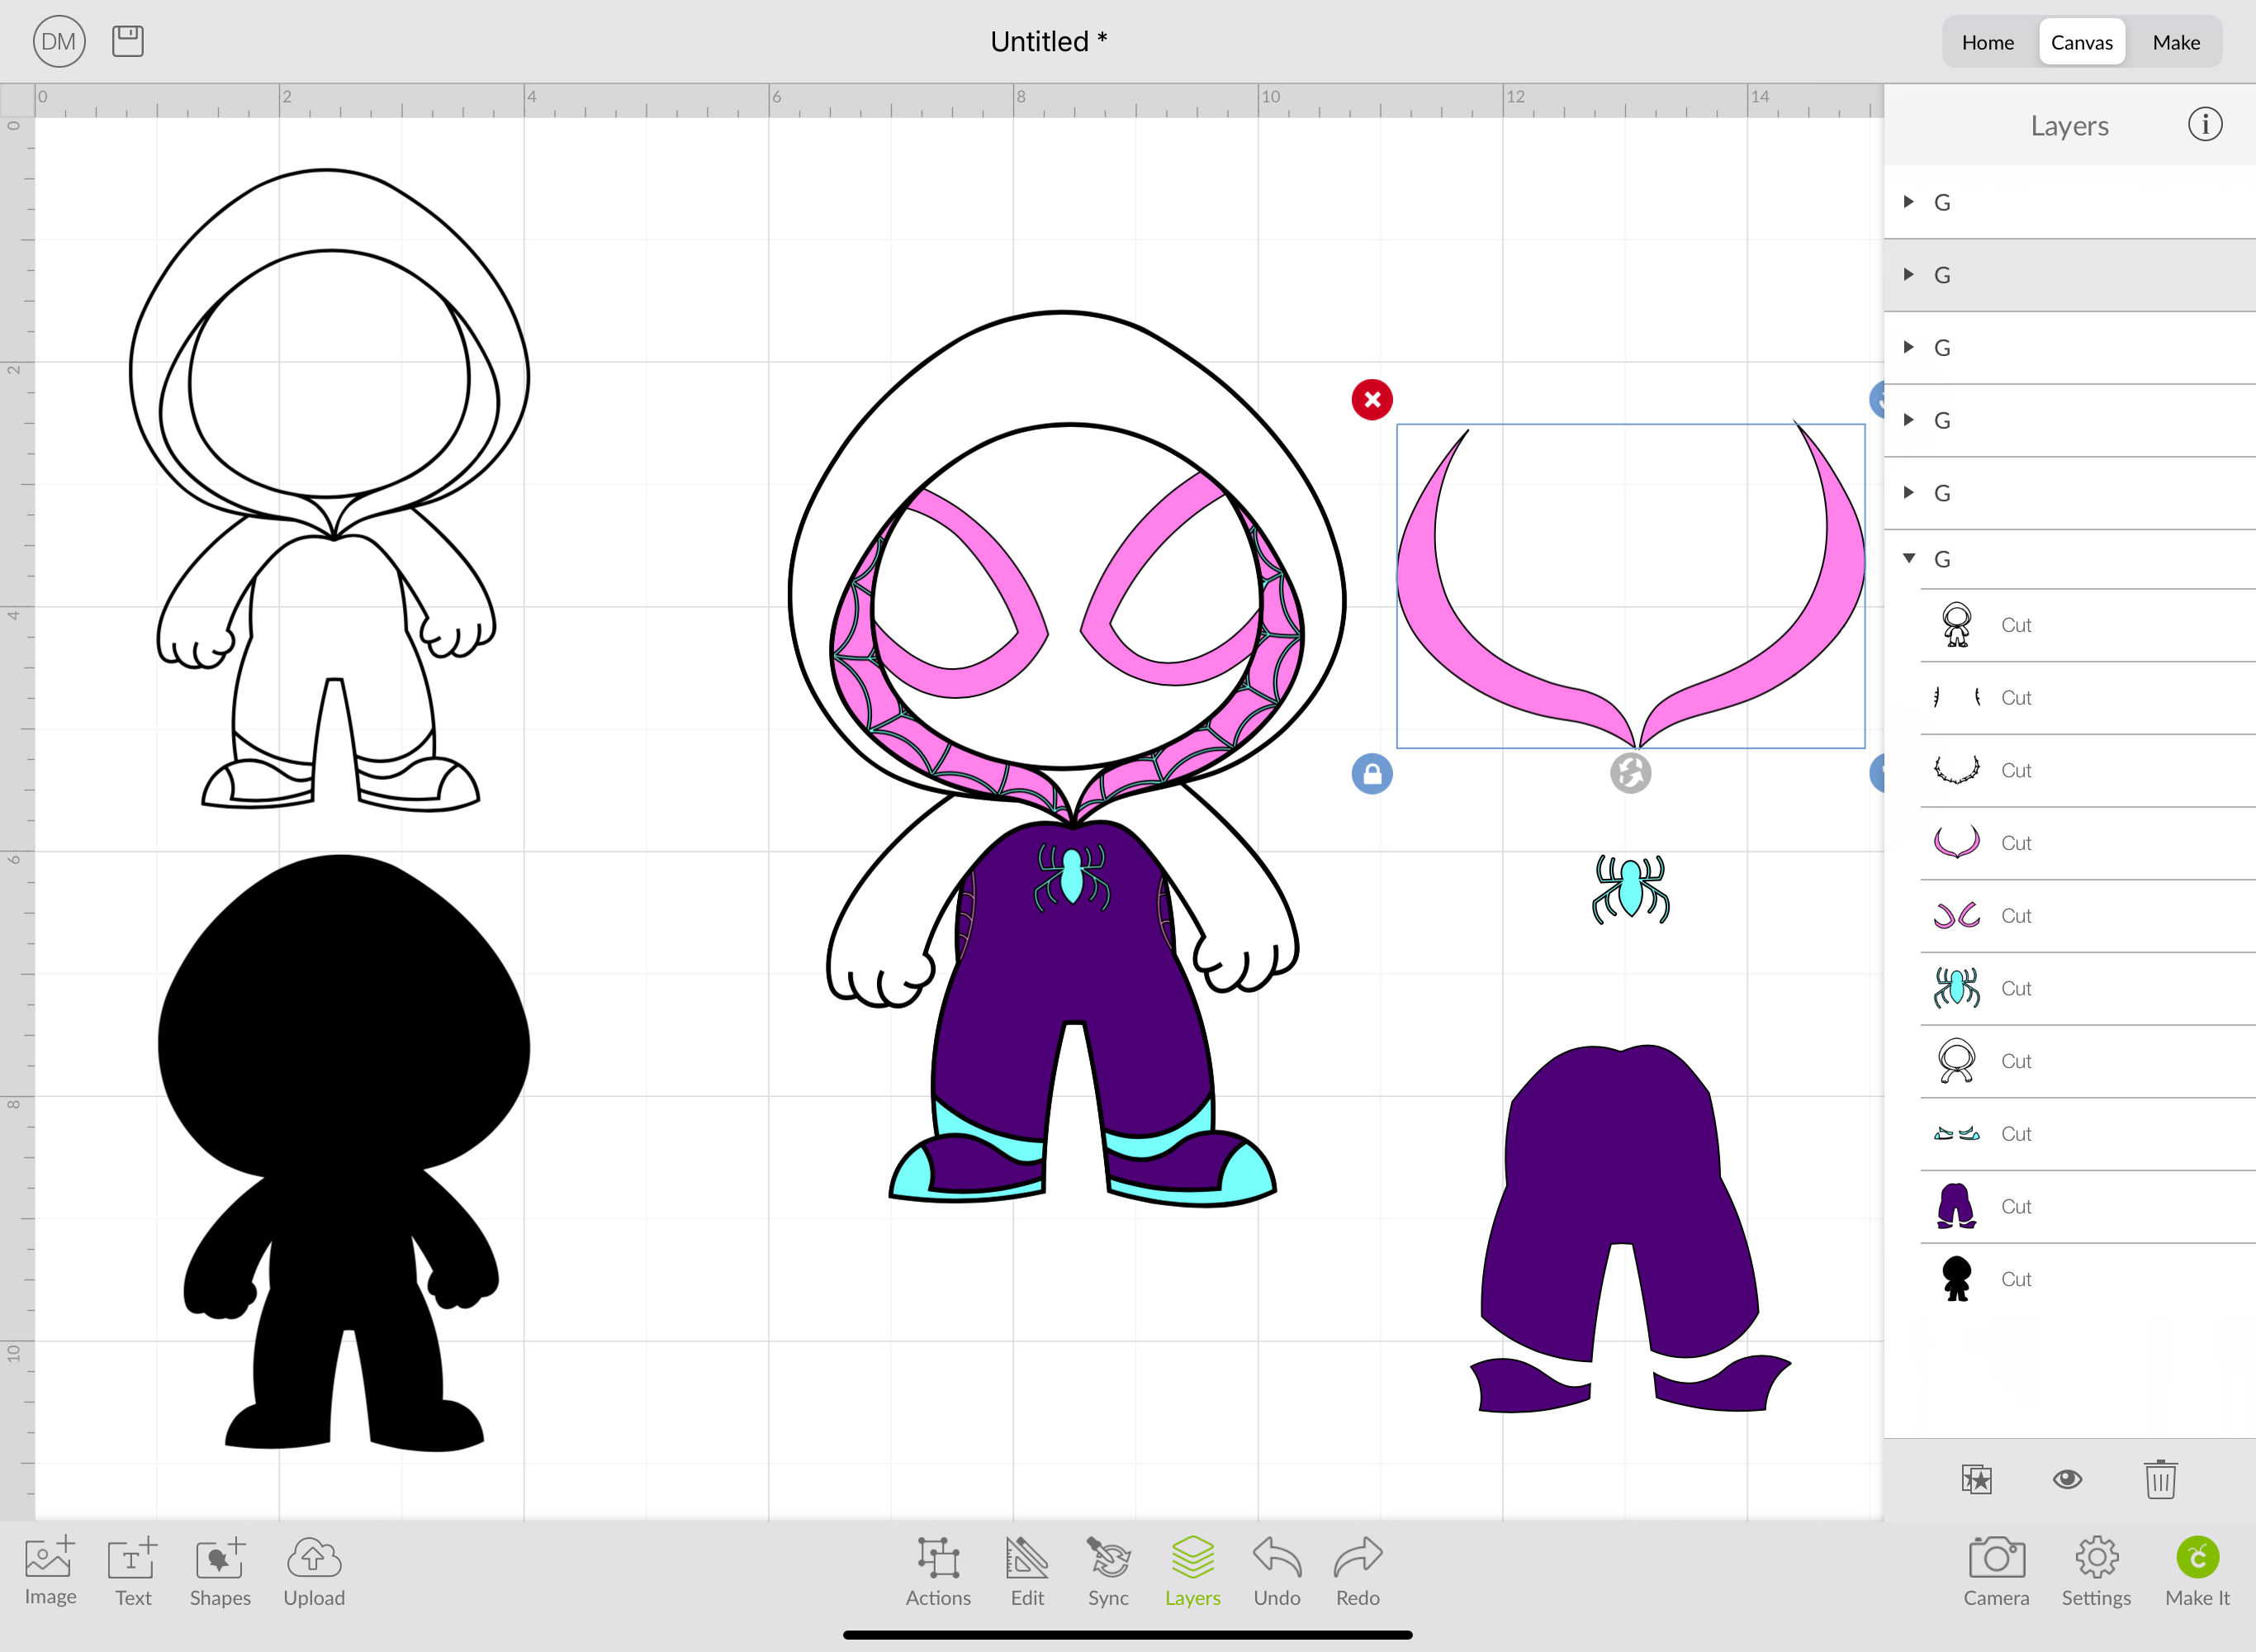Select the teal shoes Cut layer

pyautogui.click(x=2087, y=1134)
